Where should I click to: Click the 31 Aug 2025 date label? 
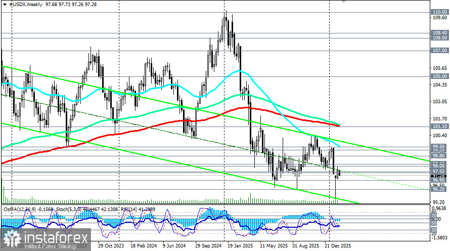click(x=305, y=246)
